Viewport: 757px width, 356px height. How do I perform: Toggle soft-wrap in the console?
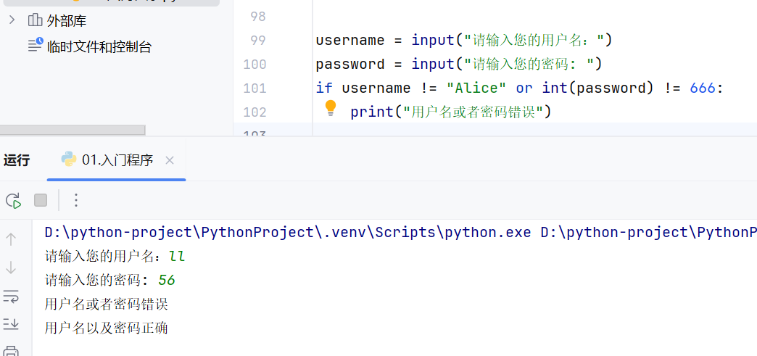click(x=11, y=296)
